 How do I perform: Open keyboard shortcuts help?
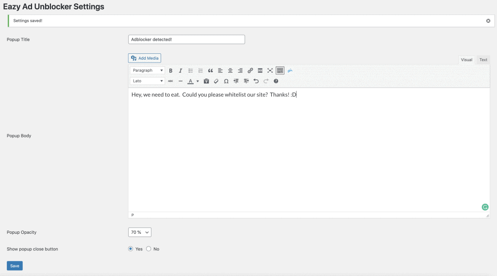pyautogui.click(x=276, y=81)
